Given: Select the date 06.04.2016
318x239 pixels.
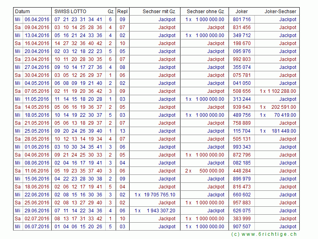Looking at the screenshot, I should [x=37, y=20].
